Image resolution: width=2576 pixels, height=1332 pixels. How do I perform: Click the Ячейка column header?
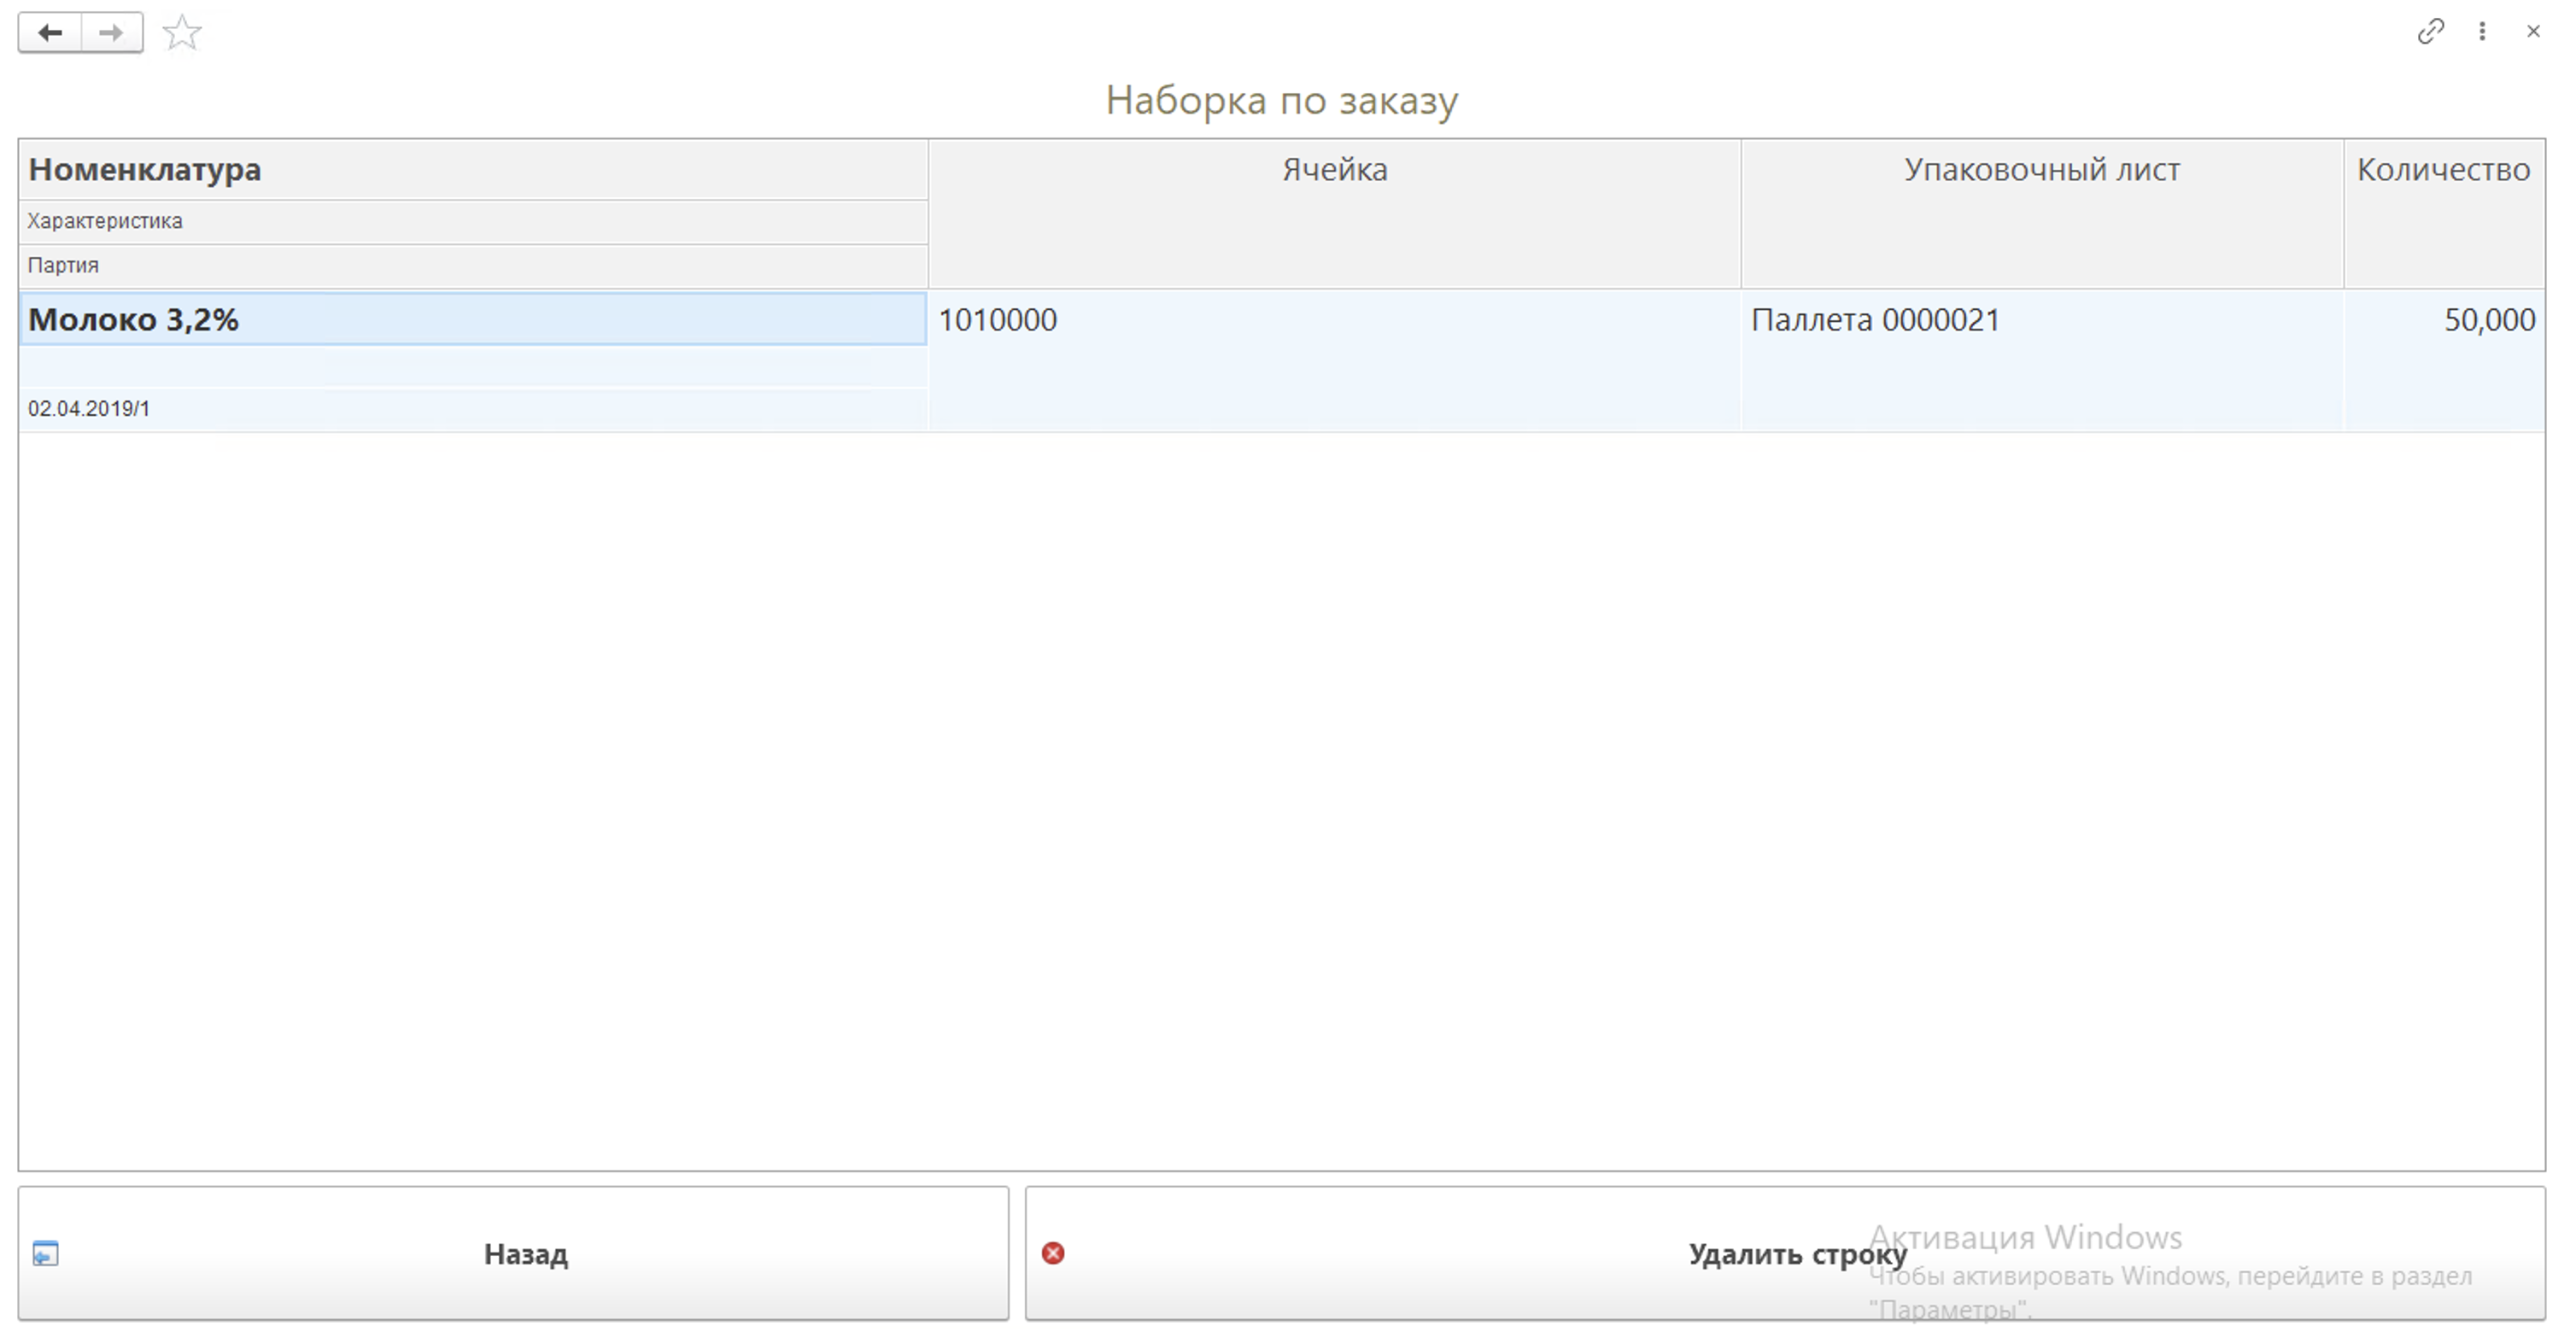point(1334,170)
